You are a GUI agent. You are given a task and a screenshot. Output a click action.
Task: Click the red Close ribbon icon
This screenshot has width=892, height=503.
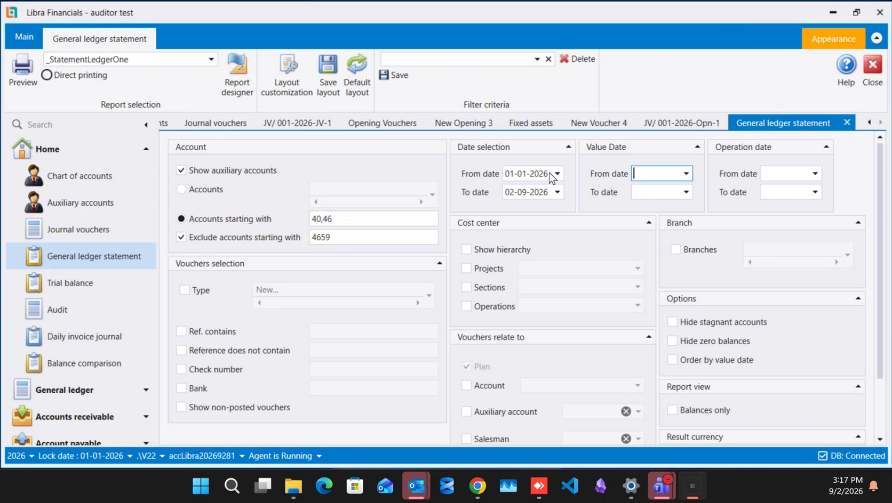[x=873, y=65]
